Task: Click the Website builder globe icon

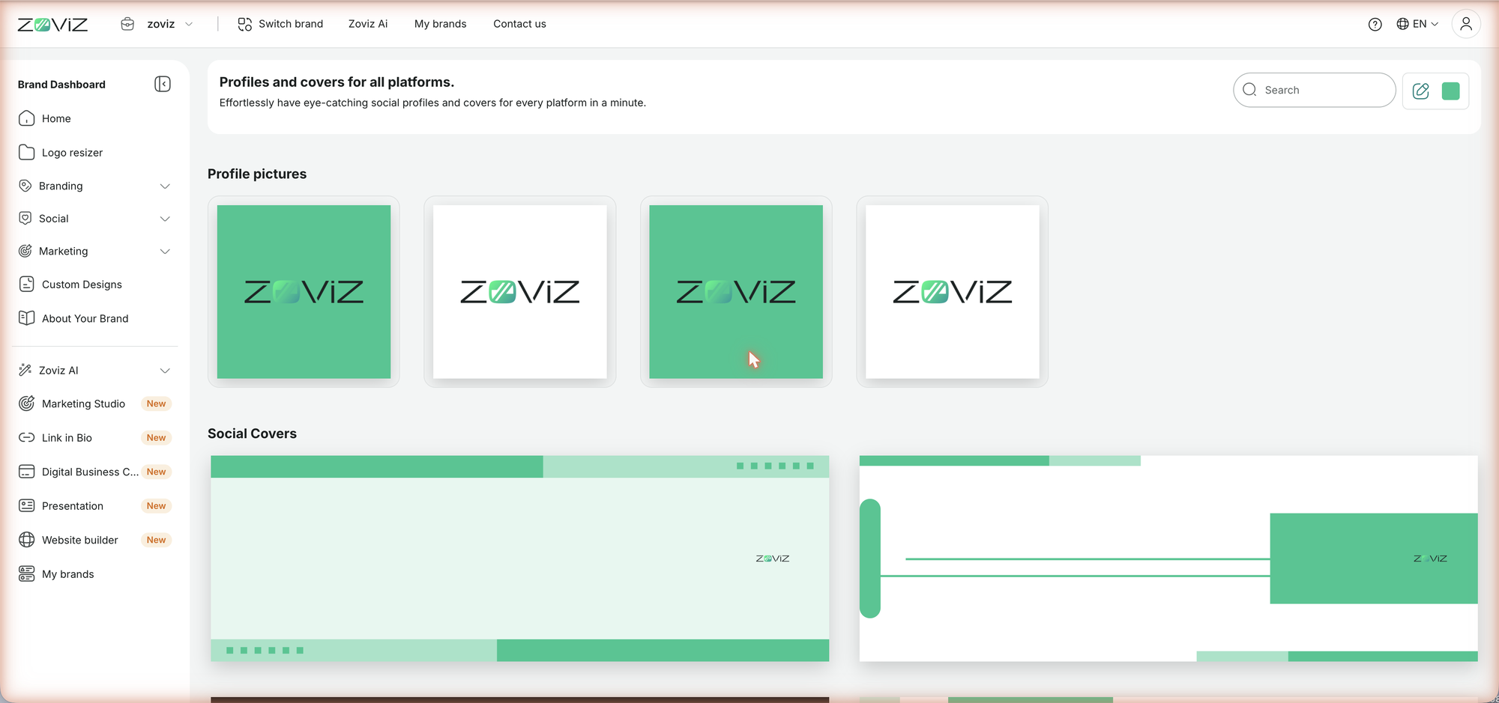Action: [x=26, y=540]
